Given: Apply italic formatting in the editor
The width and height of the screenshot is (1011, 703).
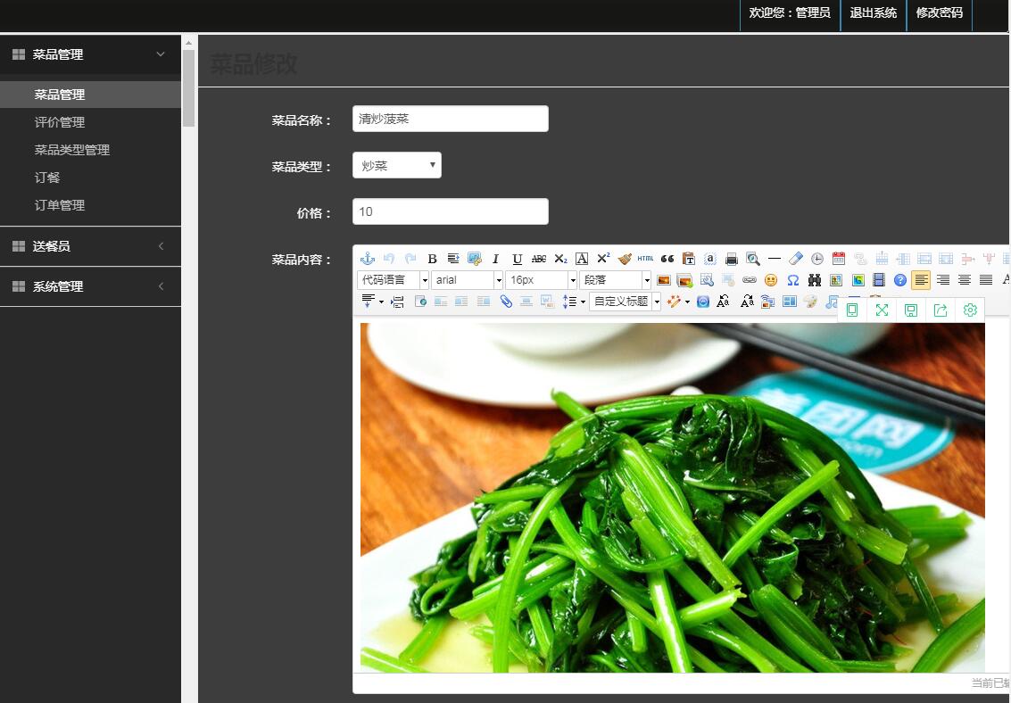Looking at the screenshot, I should 495,259.
